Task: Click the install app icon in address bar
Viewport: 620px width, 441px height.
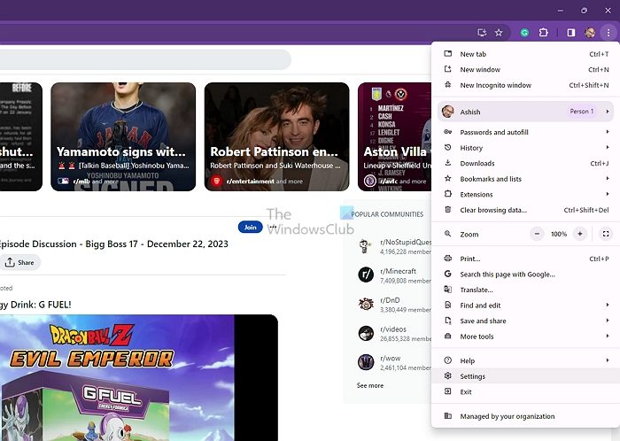Action: click(482, 33)
